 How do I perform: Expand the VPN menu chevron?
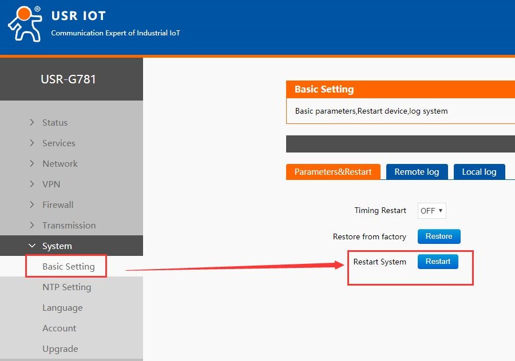click(32, 184)
